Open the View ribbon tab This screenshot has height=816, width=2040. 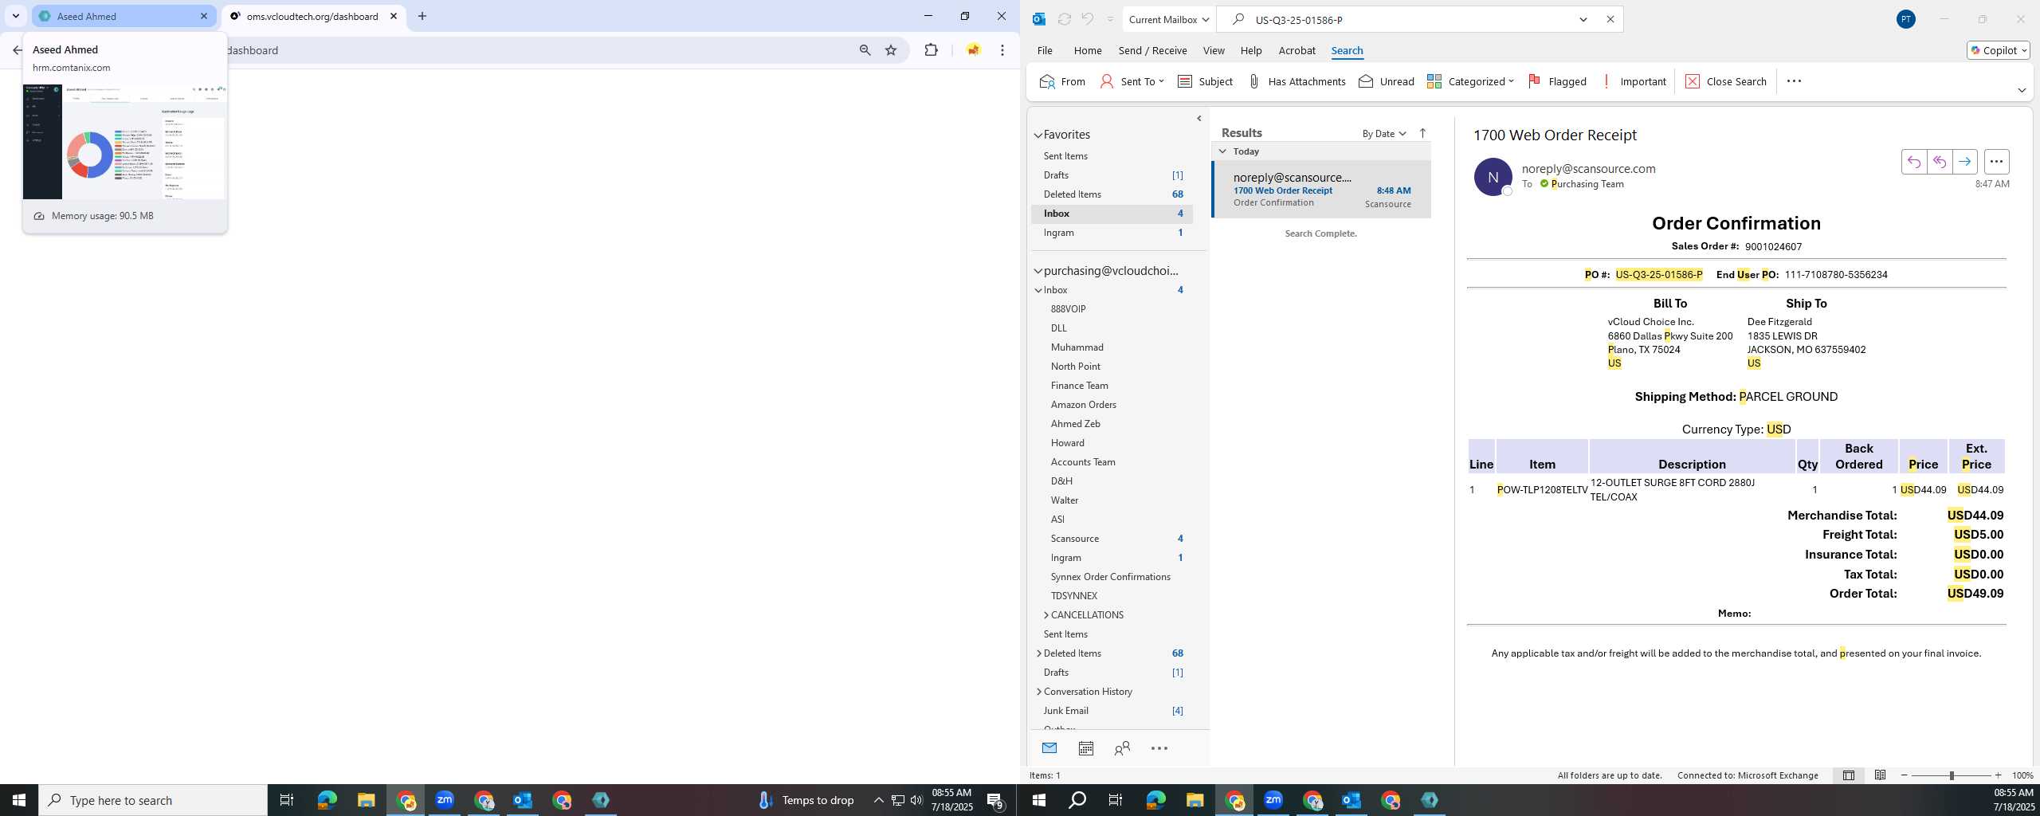1214,50
